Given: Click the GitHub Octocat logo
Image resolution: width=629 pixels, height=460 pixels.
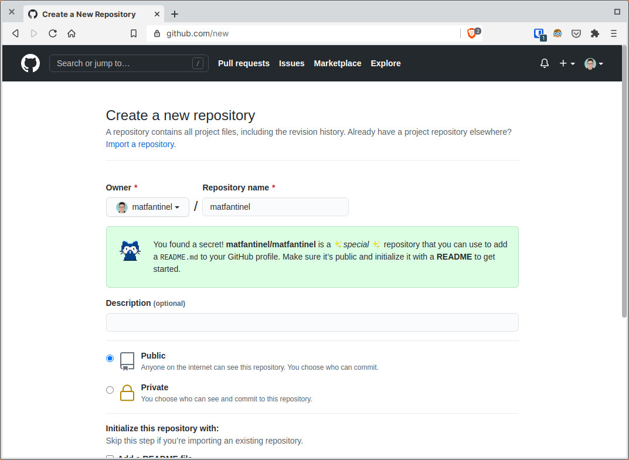Looking at the screenshot, I should [30, 63].
